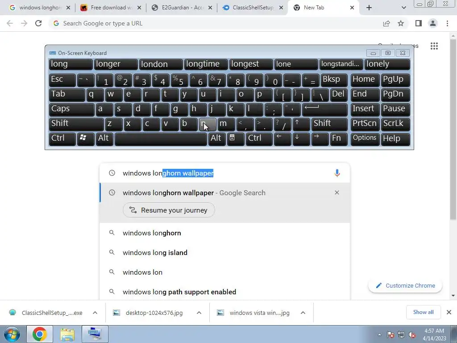Click the context menu key on On-Screen Keyboard

tap(236, 139)
